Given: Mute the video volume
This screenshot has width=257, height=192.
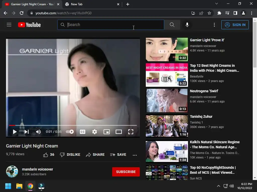Looking at the screenshot, I should pyautogui.click(x=38, y=131).
